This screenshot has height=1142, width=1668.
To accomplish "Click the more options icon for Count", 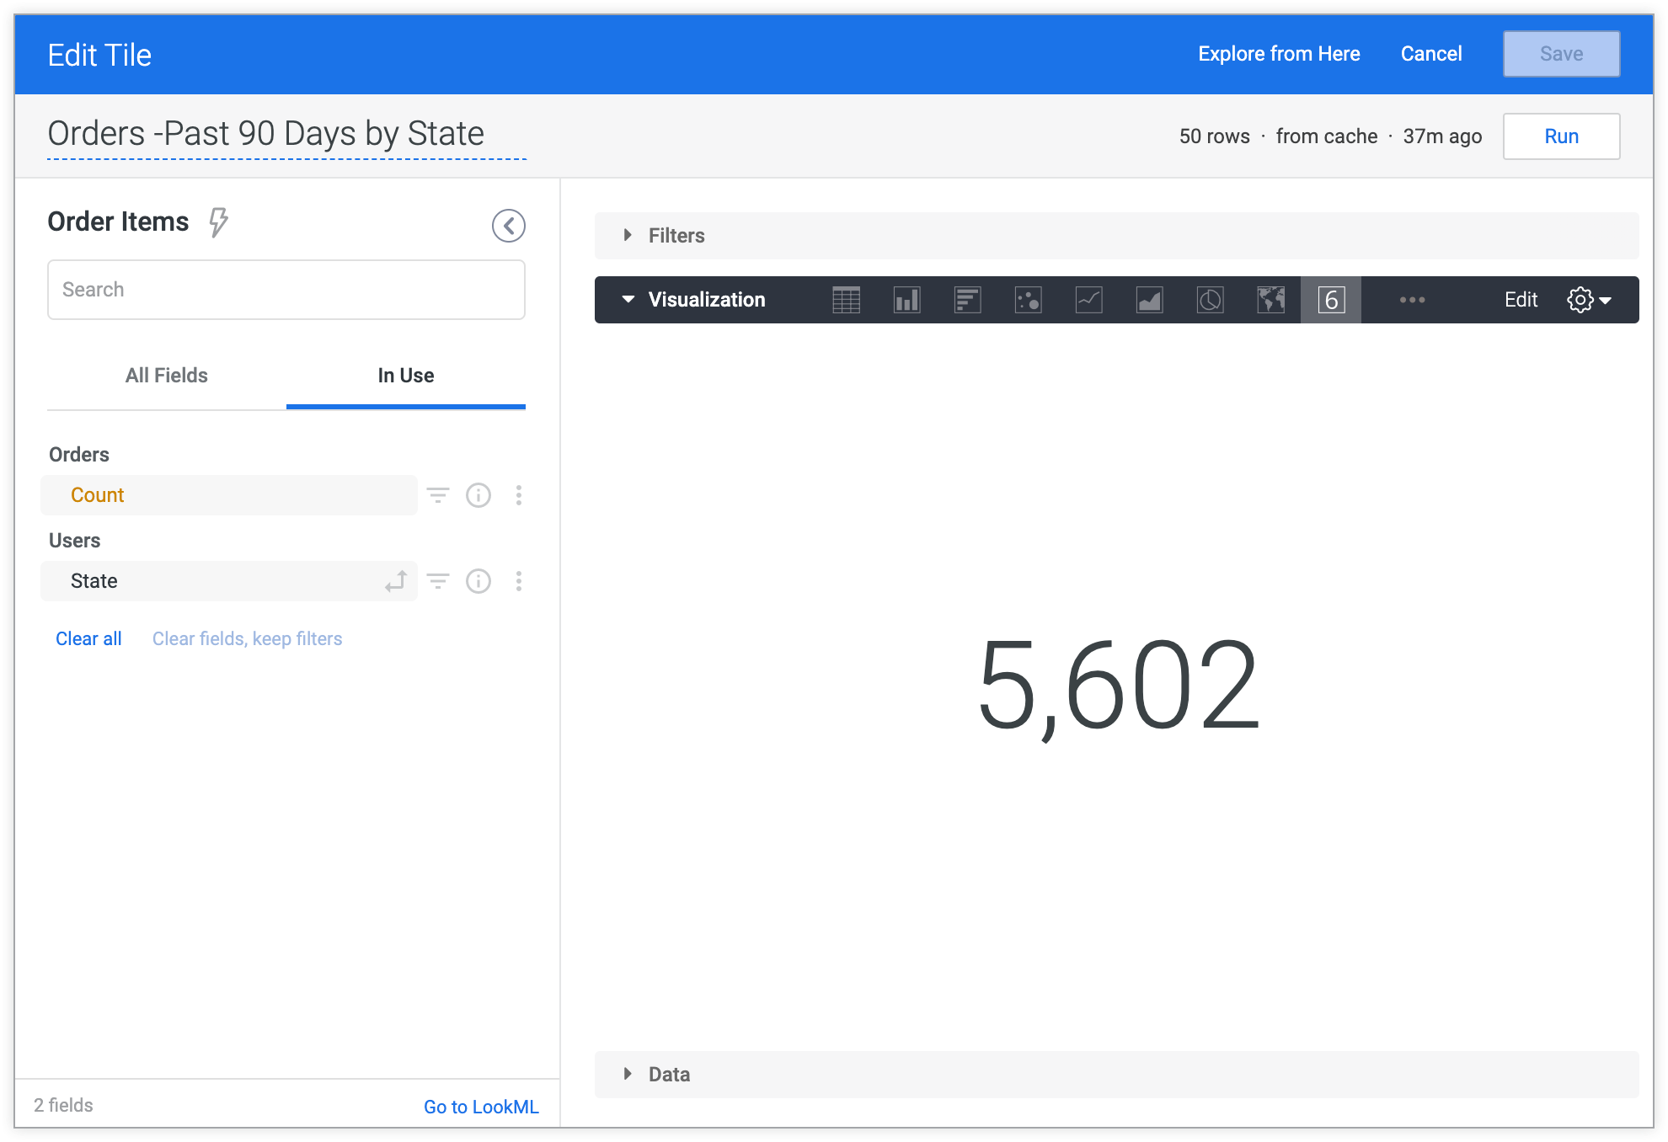I will (x=518, y=494).
